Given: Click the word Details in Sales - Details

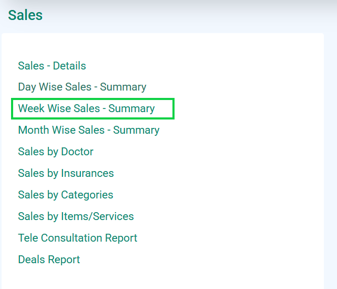Looking at the screenshot, I should (69, 66).
